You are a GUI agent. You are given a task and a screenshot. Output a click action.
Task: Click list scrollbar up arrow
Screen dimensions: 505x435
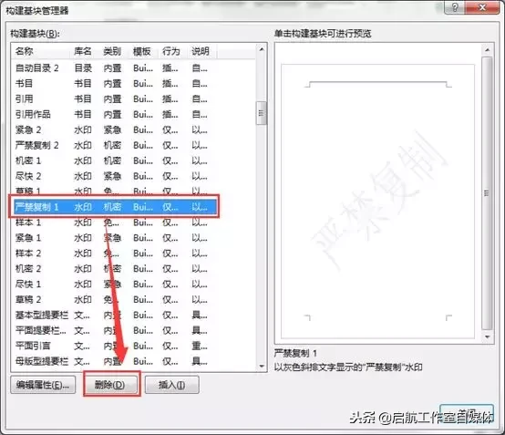tap(262, 49)
